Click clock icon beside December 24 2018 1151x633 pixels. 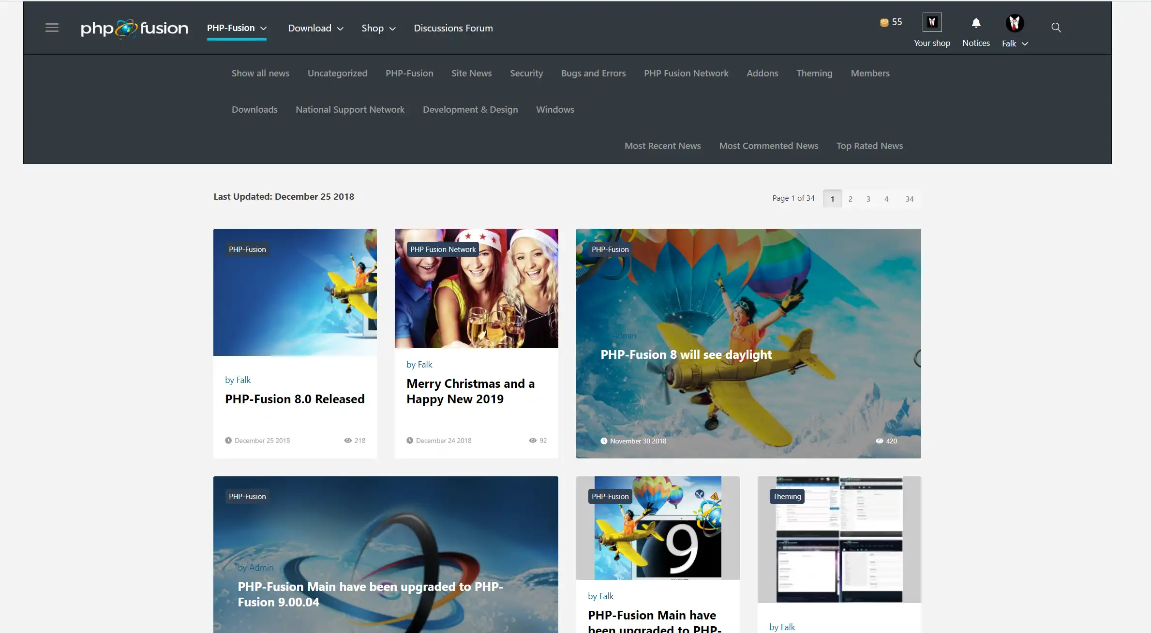click(x=410, y=441)
